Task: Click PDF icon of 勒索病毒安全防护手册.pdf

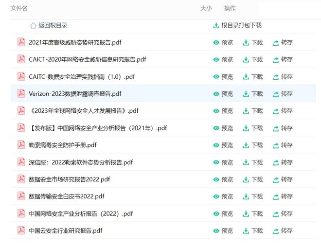Action: (x=21, y=145)
